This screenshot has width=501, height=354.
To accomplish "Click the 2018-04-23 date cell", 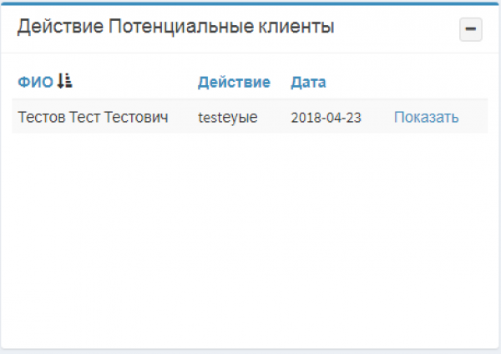I will point(326,118).
